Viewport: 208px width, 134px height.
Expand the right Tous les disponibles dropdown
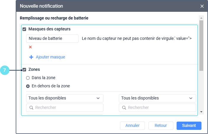(x=157, y=98)
